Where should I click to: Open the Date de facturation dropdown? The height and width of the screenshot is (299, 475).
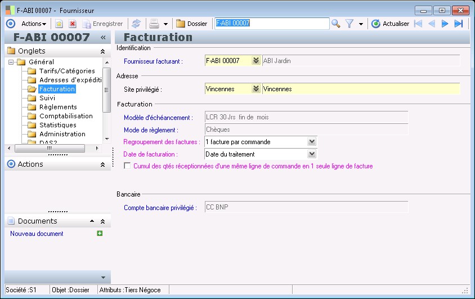(312, 154)
